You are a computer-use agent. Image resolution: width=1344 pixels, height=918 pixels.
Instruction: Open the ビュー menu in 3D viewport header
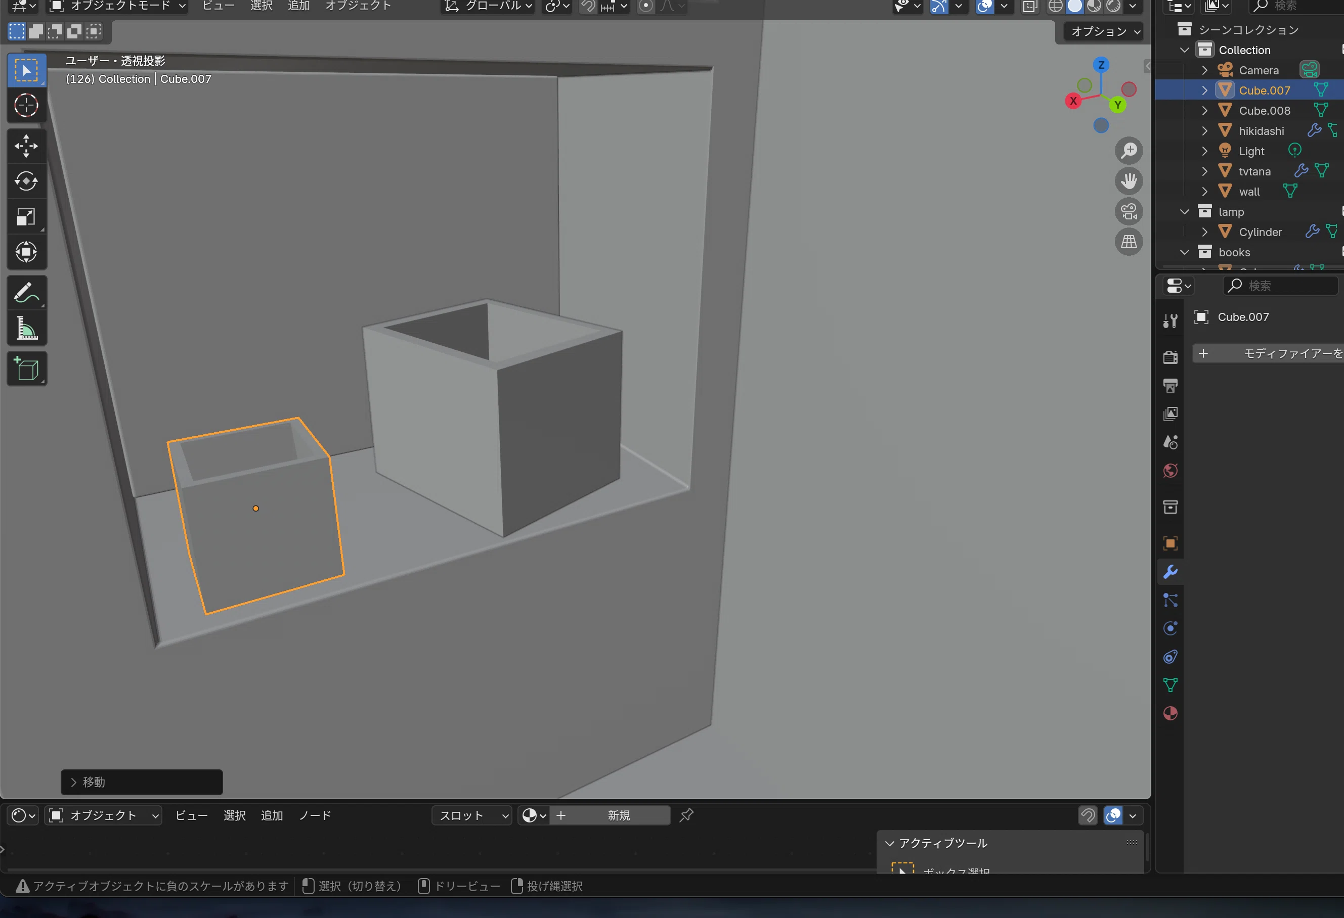(218, 7)
